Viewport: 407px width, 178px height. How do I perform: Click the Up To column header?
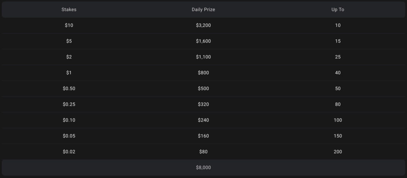pyautogui.click(x=337, y=10)
